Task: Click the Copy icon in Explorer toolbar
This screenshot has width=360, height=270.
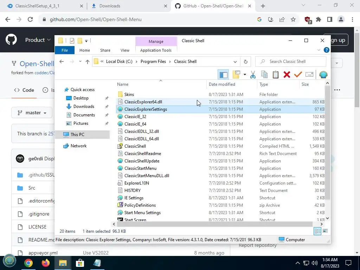Action: [264, 75]
